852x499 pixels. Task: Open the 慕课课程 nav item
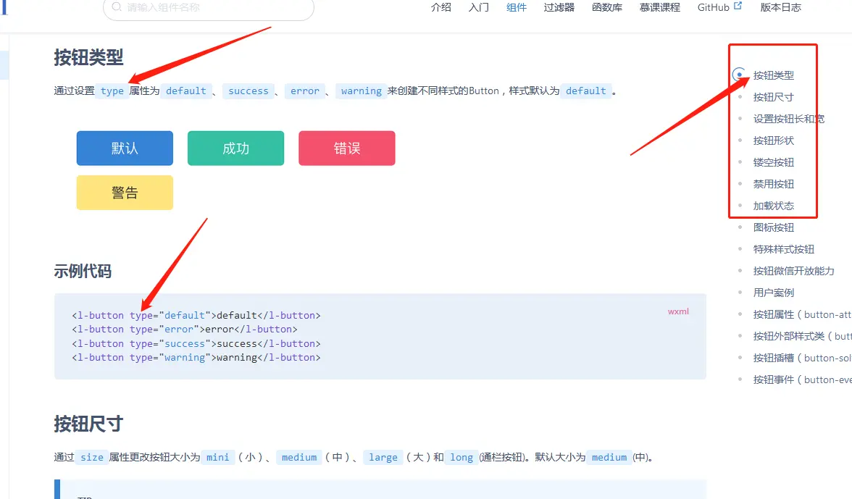tap(659, 7)
